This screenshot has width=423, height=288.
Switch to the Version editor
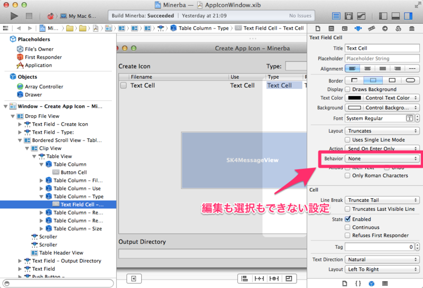361,16
